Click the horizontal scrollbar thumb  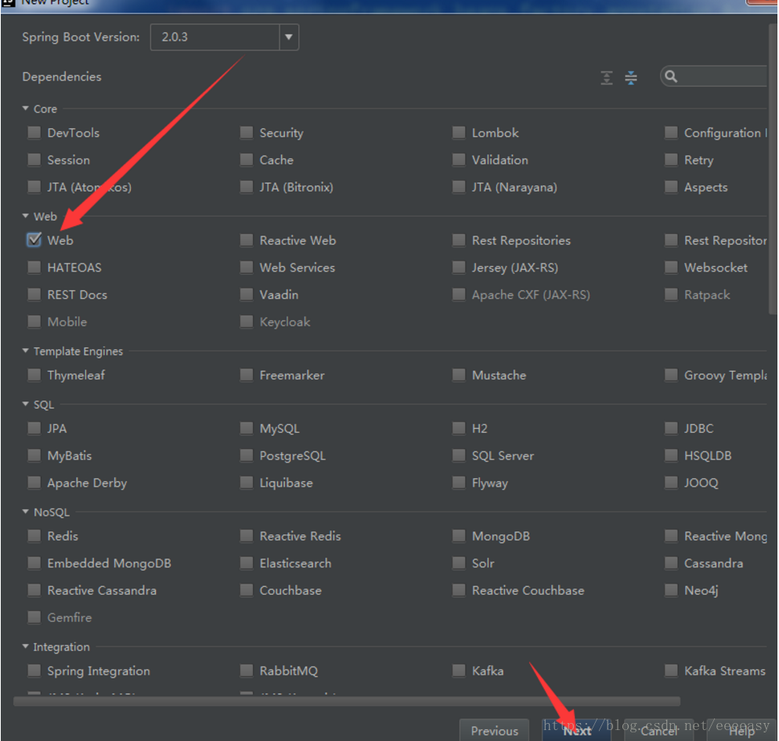(x=347, y=701)
